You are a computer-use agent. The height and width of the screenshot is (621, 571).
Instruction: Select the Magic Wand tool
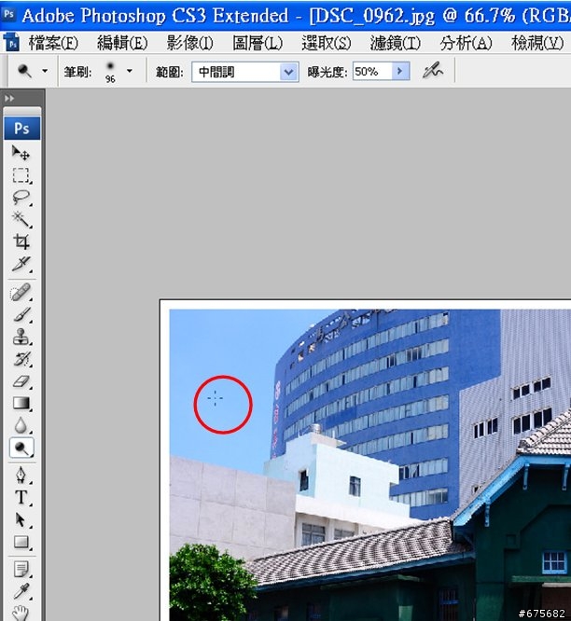21,219
